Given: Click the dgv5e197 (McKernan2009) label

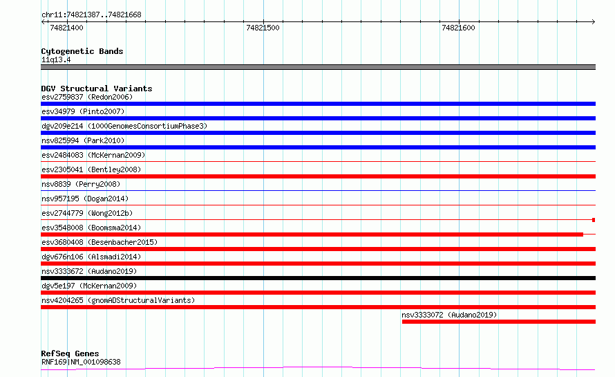Looking at the screenshot, I should coord(89,286).
